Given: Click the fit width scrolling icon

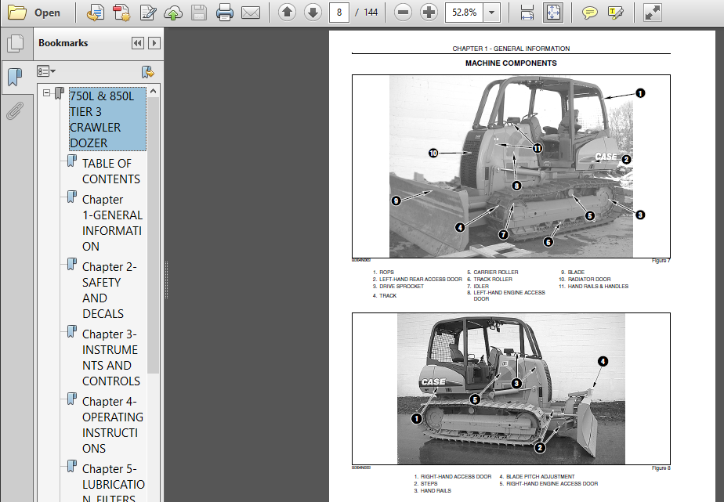Looking at the screenshot, I should (527, 13).
